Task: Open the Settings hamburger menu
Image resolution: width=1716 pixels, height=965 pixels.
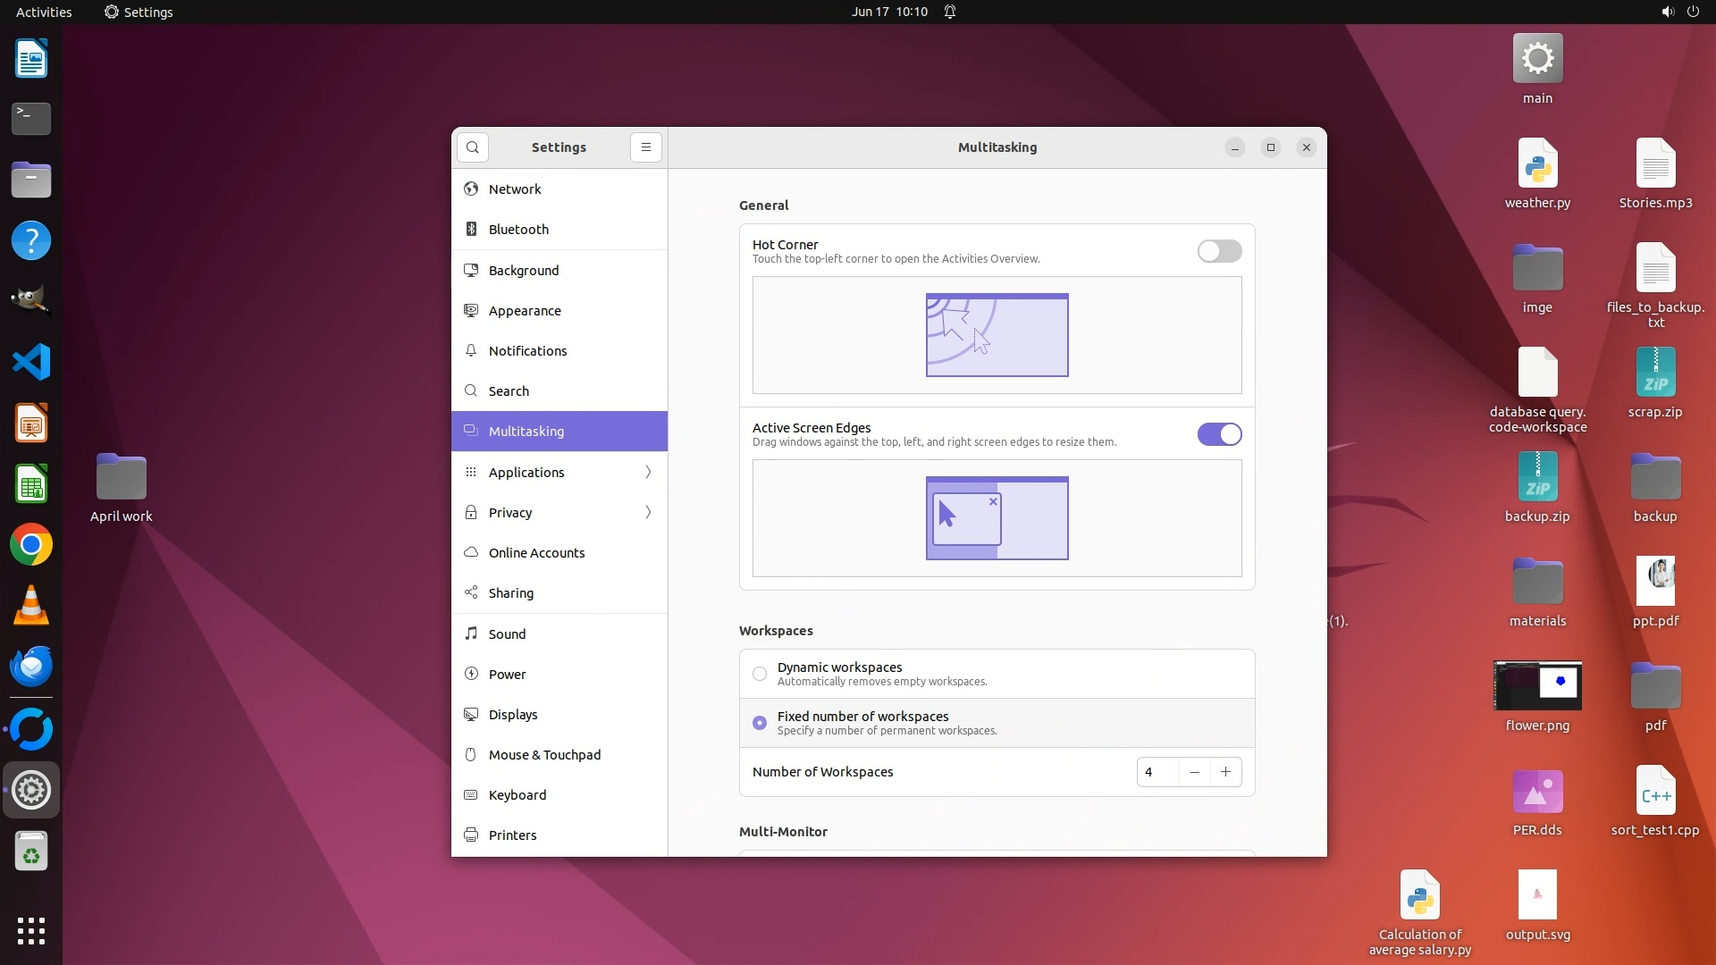Action: 645,147
